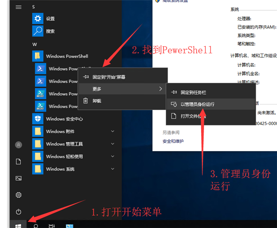Click the Windows 系统 folder icon
The height and width of the screenshot is (228, 277).
(38, 169)
